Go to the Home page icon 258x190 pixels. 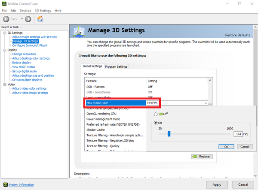point(40,19)
